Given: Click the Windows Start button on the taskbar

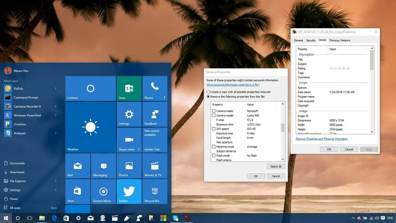Looking at the screenshot, I should click(x=6, y=218).
